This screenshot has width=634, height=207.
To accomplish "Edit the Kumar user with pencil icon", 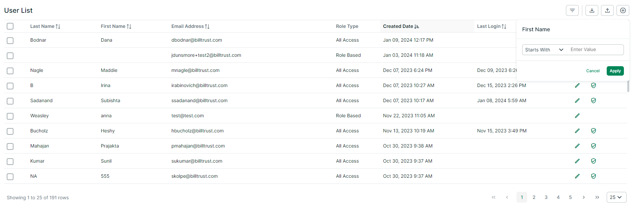I will point(577,161).
